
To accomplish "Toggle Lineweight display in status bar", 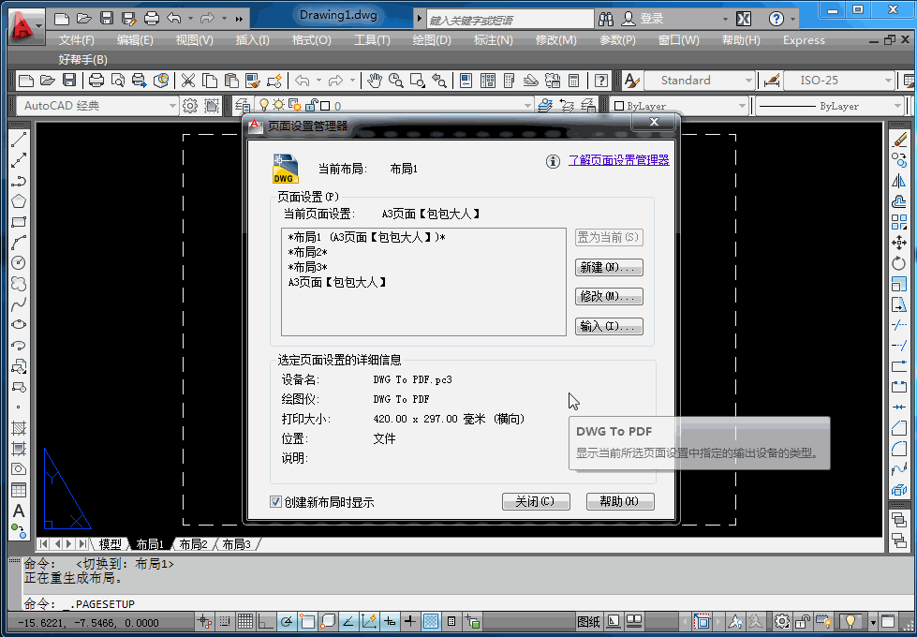I will [x=410, y=621].
